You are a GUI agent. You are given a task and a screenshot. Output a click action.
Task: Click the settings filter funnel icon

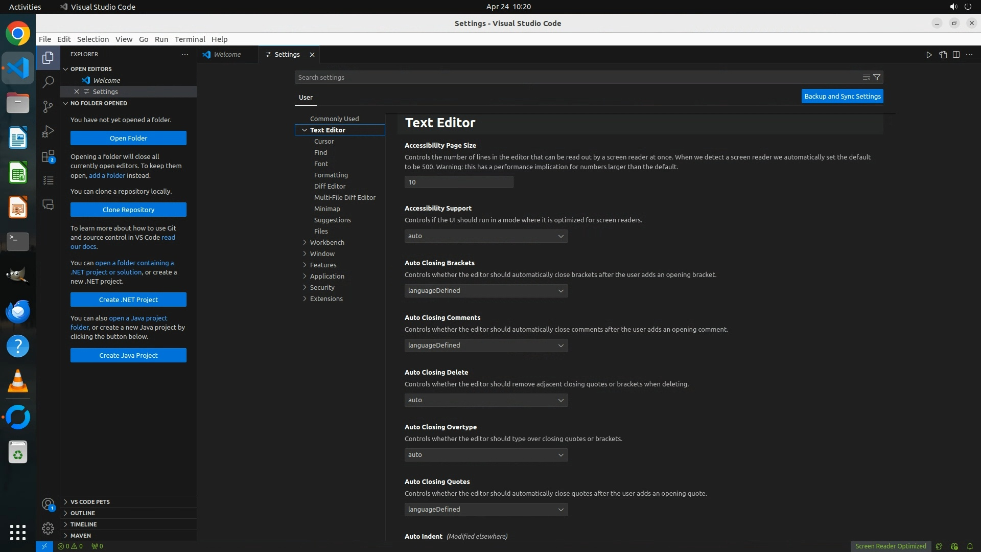(877, 77)
